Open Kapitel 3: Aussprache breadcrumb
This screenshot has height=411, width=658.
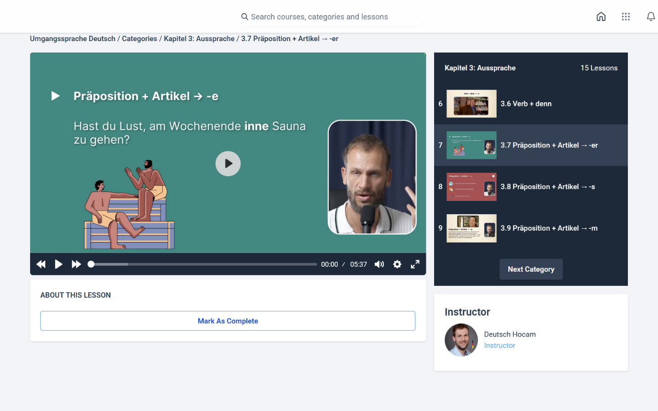tap(199, 39)
